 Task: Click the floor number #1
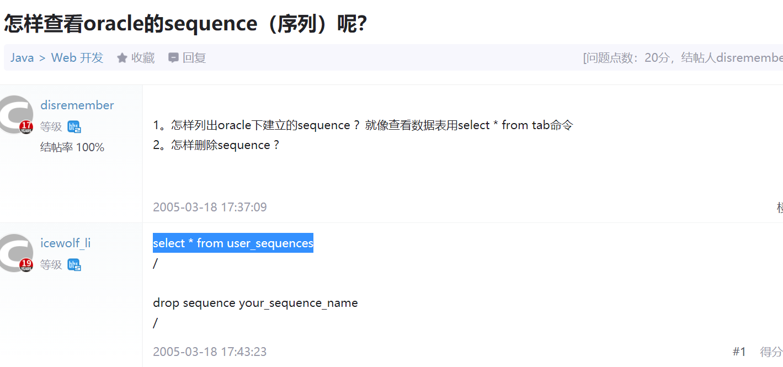tap(739, 352)
